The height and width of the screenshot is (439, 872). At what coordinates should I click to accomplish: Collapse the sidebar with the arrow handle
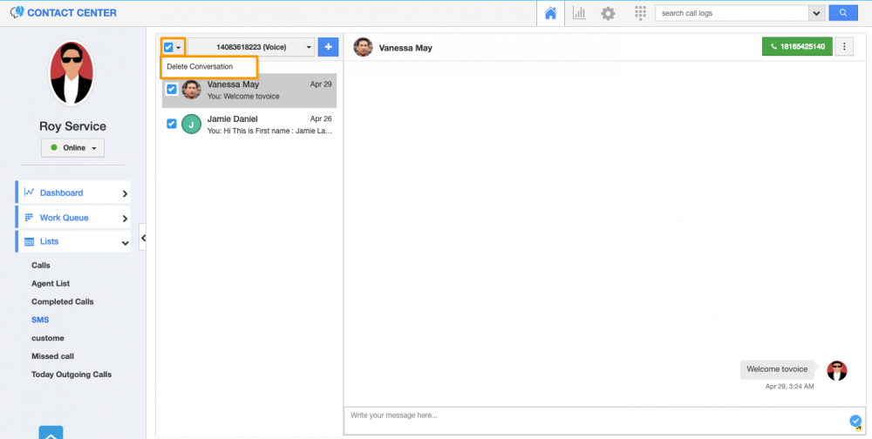coord(143,237)
